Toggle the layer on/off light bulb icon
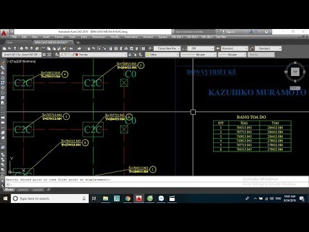The image size is (309, 232). pos(62,55)
